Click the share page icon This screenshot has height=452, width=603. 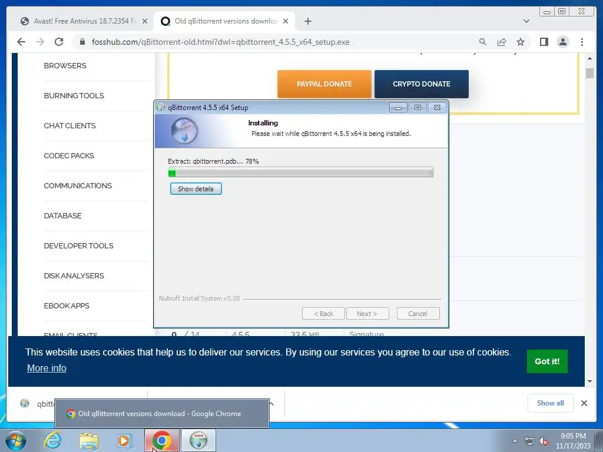[502, 42]
